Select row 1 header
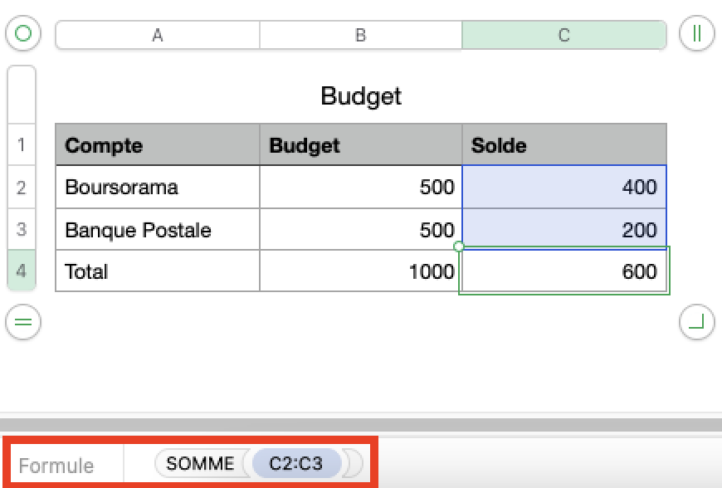The width and height of the screenshot is (722, 488). pyautogui.click(x=22, y=145)
